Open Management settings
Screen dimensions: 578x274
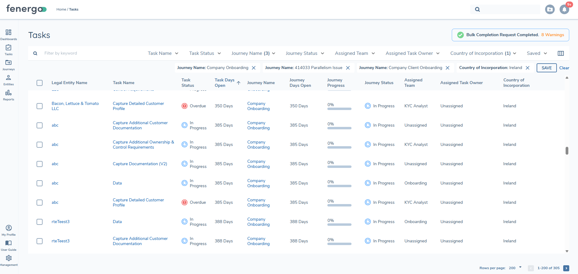point(9,259)
